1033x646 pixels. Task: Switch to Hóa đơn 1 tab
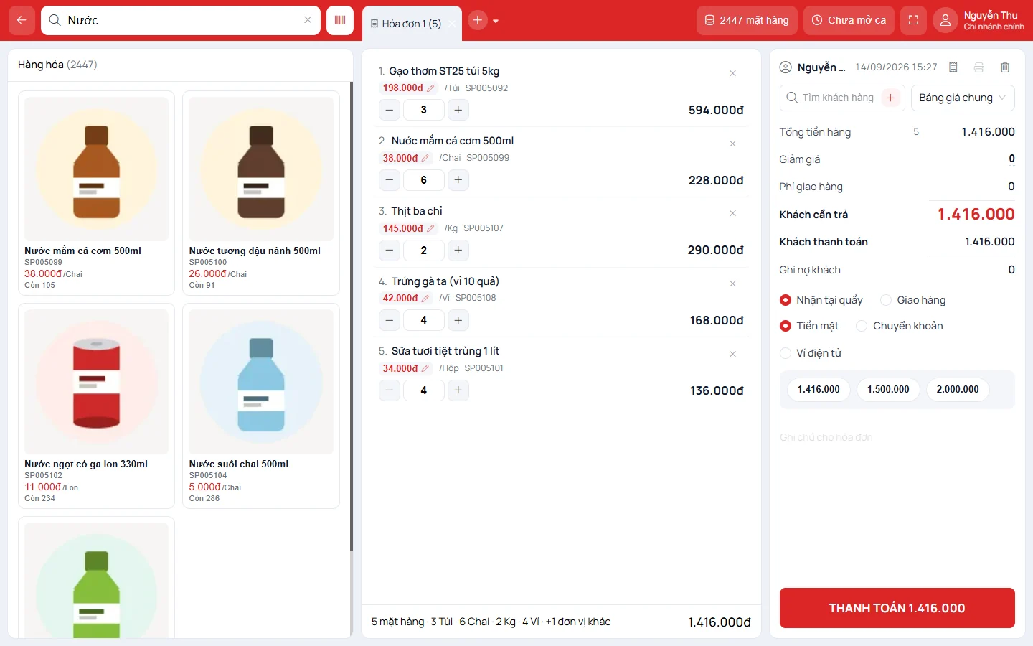pos(411,24)
